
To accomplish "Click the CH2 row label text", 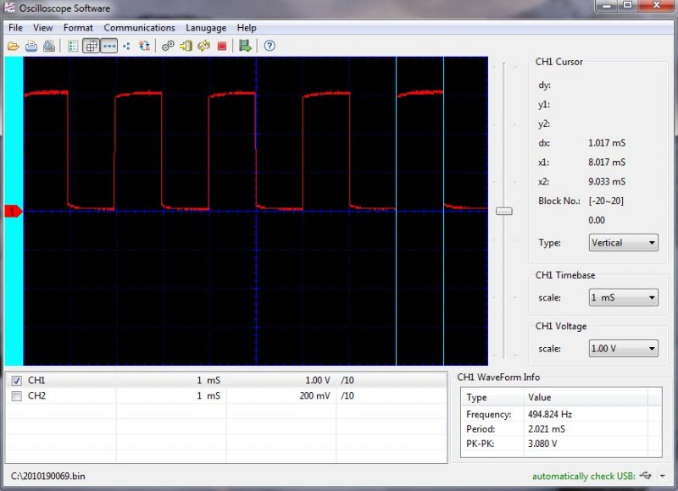I will coord(36,396).
